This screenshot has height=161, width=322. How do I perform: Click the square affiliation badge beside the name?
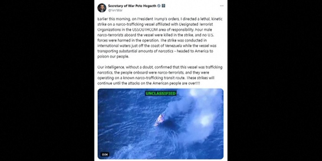pyautogui.click(x=163, y=6)
